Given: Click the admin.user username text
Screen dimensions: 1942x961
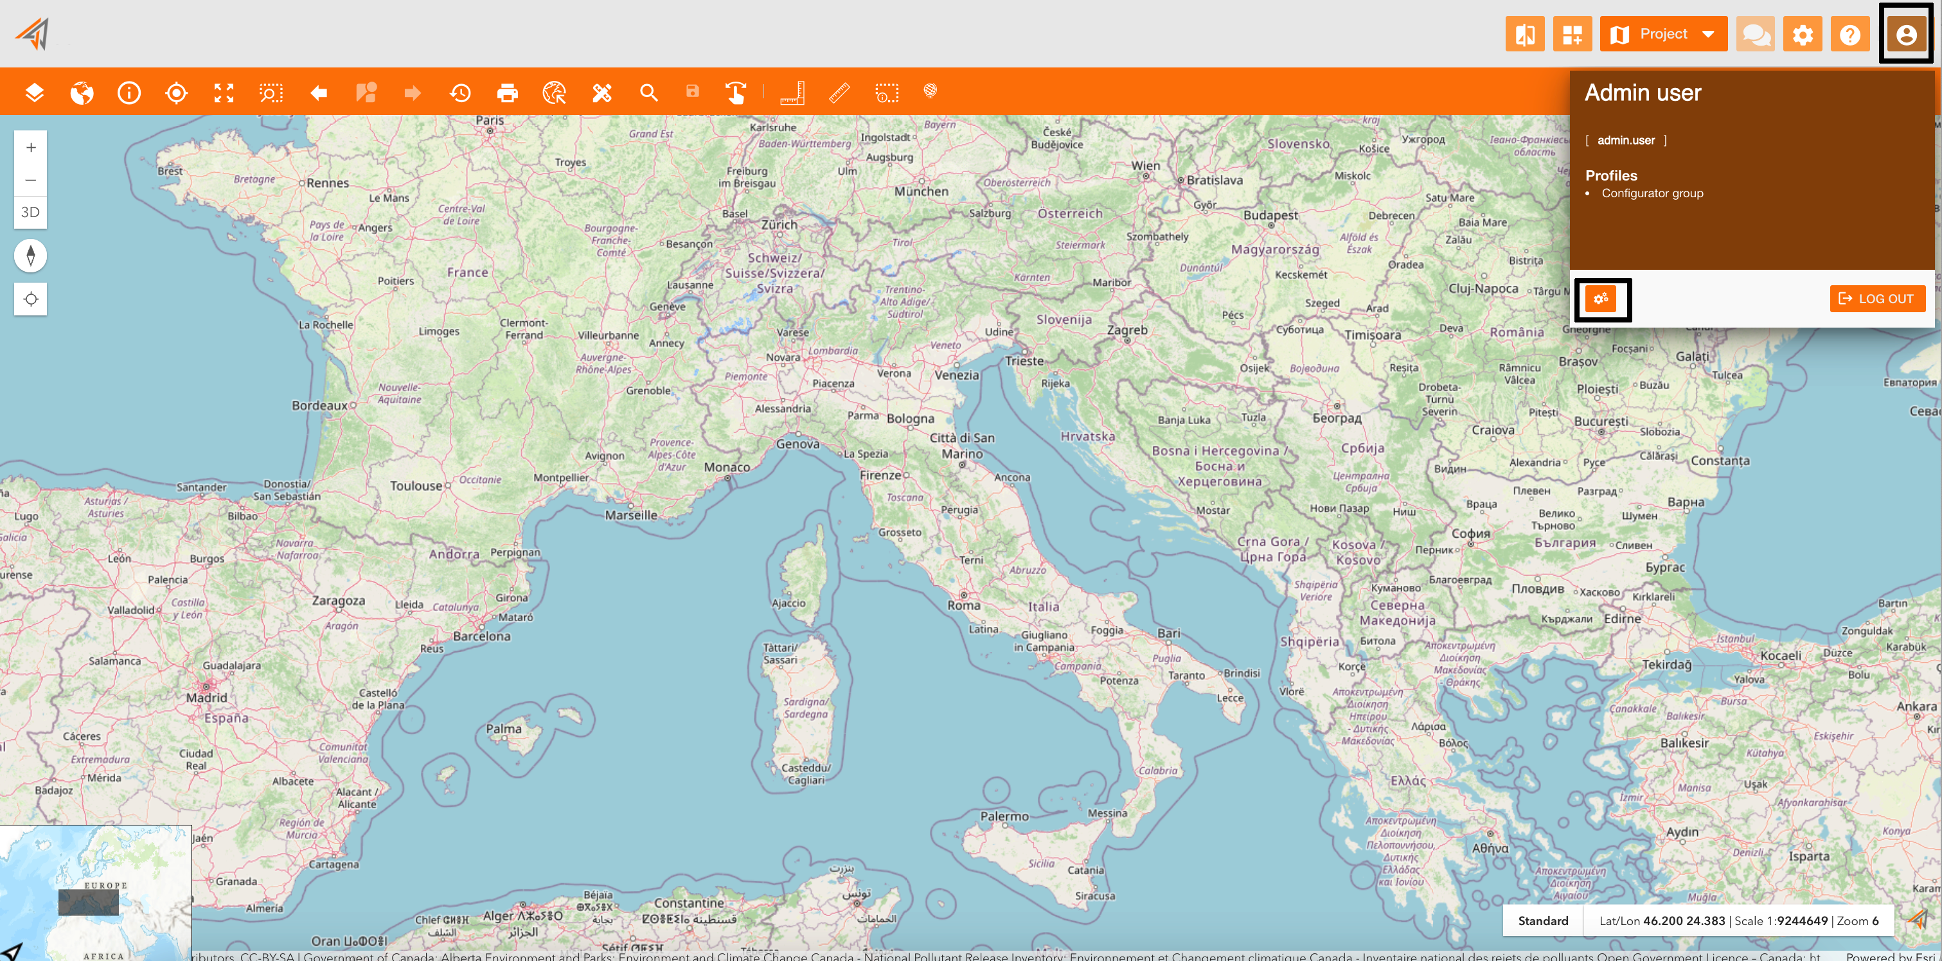Looking at the screenshot, I should coord(1626,140).
